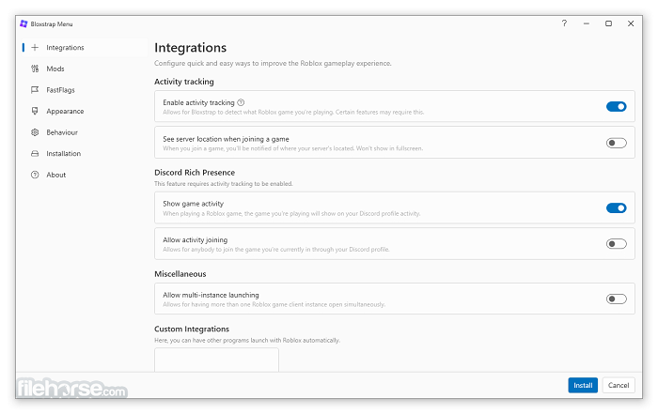The width and height of the screenshot is (658, 414).
Task: Enable the Allow activity joining toggle
Action: pos(616,244)
